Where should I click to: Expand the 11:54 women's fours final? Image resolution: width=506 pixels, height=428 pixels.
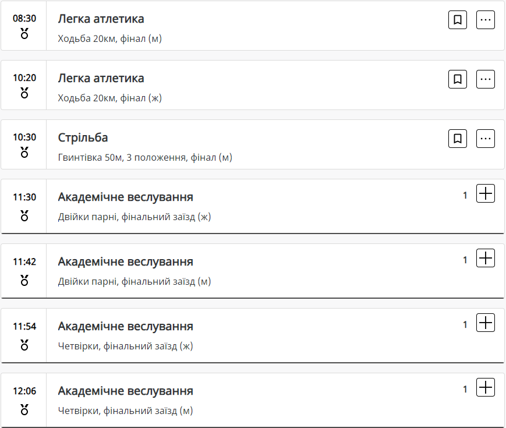click(x=486, y=323)
